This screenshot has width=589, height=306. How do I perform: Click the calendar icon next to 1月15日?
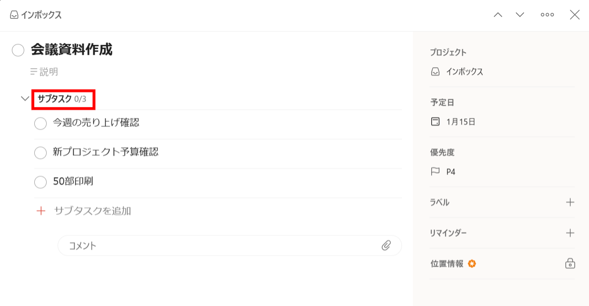tap(435, 122)
